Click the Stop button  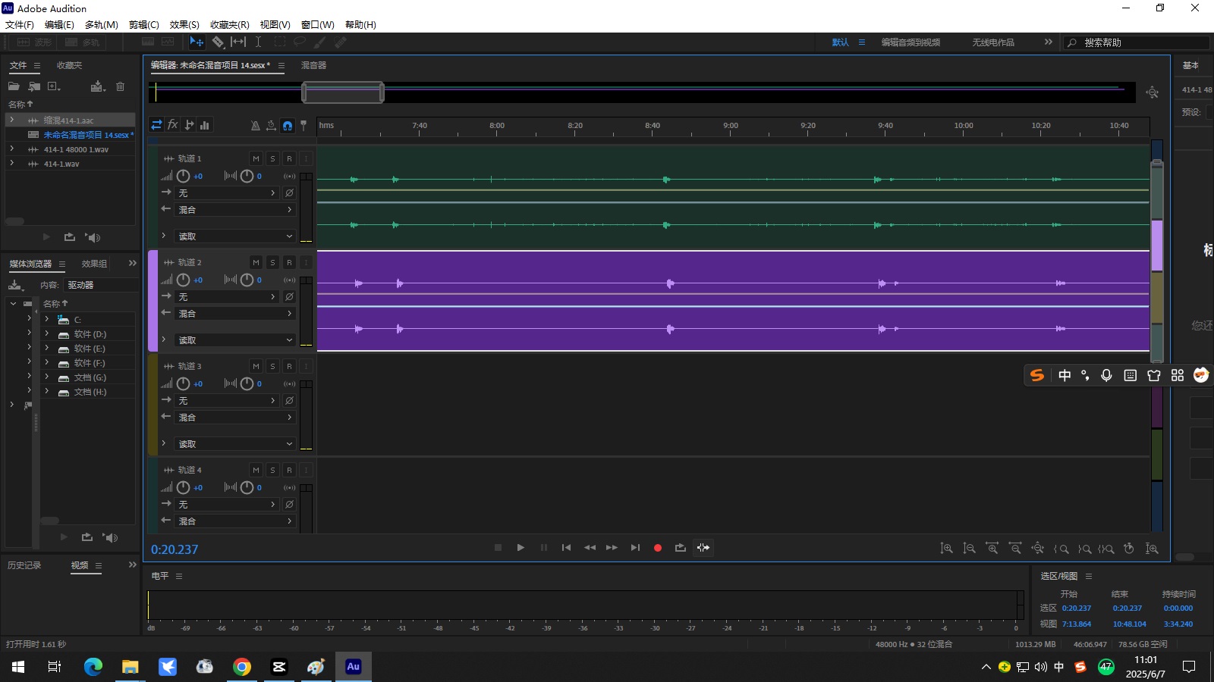[498, 547]
